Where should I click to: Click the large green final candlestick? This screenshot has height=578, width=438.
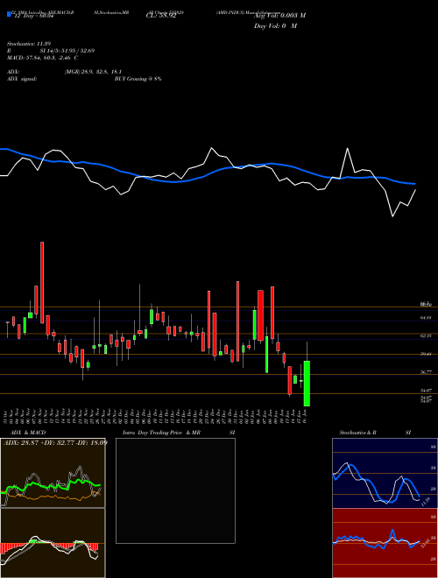[x=307, y=384]
